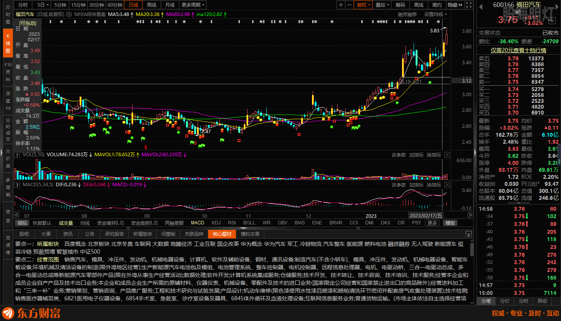
Task: Switch sub-chart to BOLL indicator
Action: (249, 223)
